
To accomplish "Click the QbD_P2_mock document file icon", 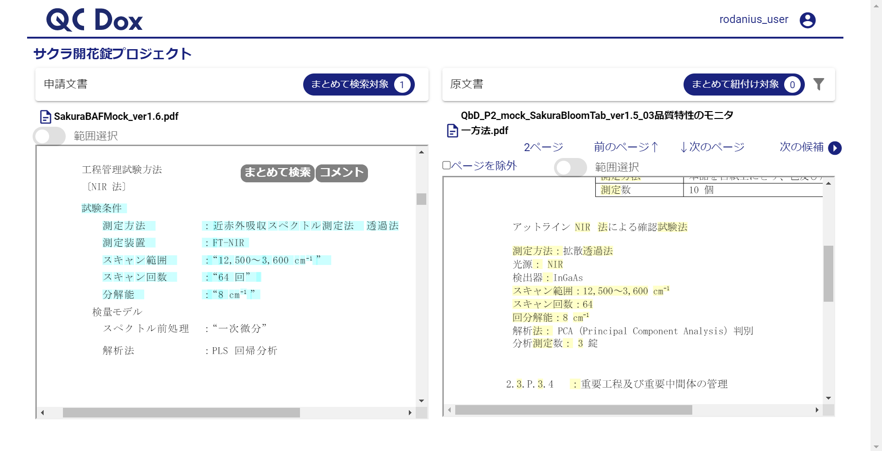I will pos(452,131).
